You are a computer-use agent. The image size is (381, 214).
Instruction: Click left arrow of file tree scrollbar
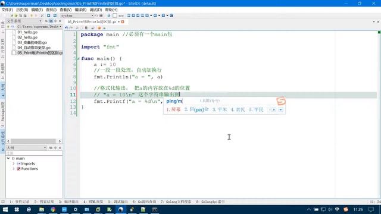(8, 141)
